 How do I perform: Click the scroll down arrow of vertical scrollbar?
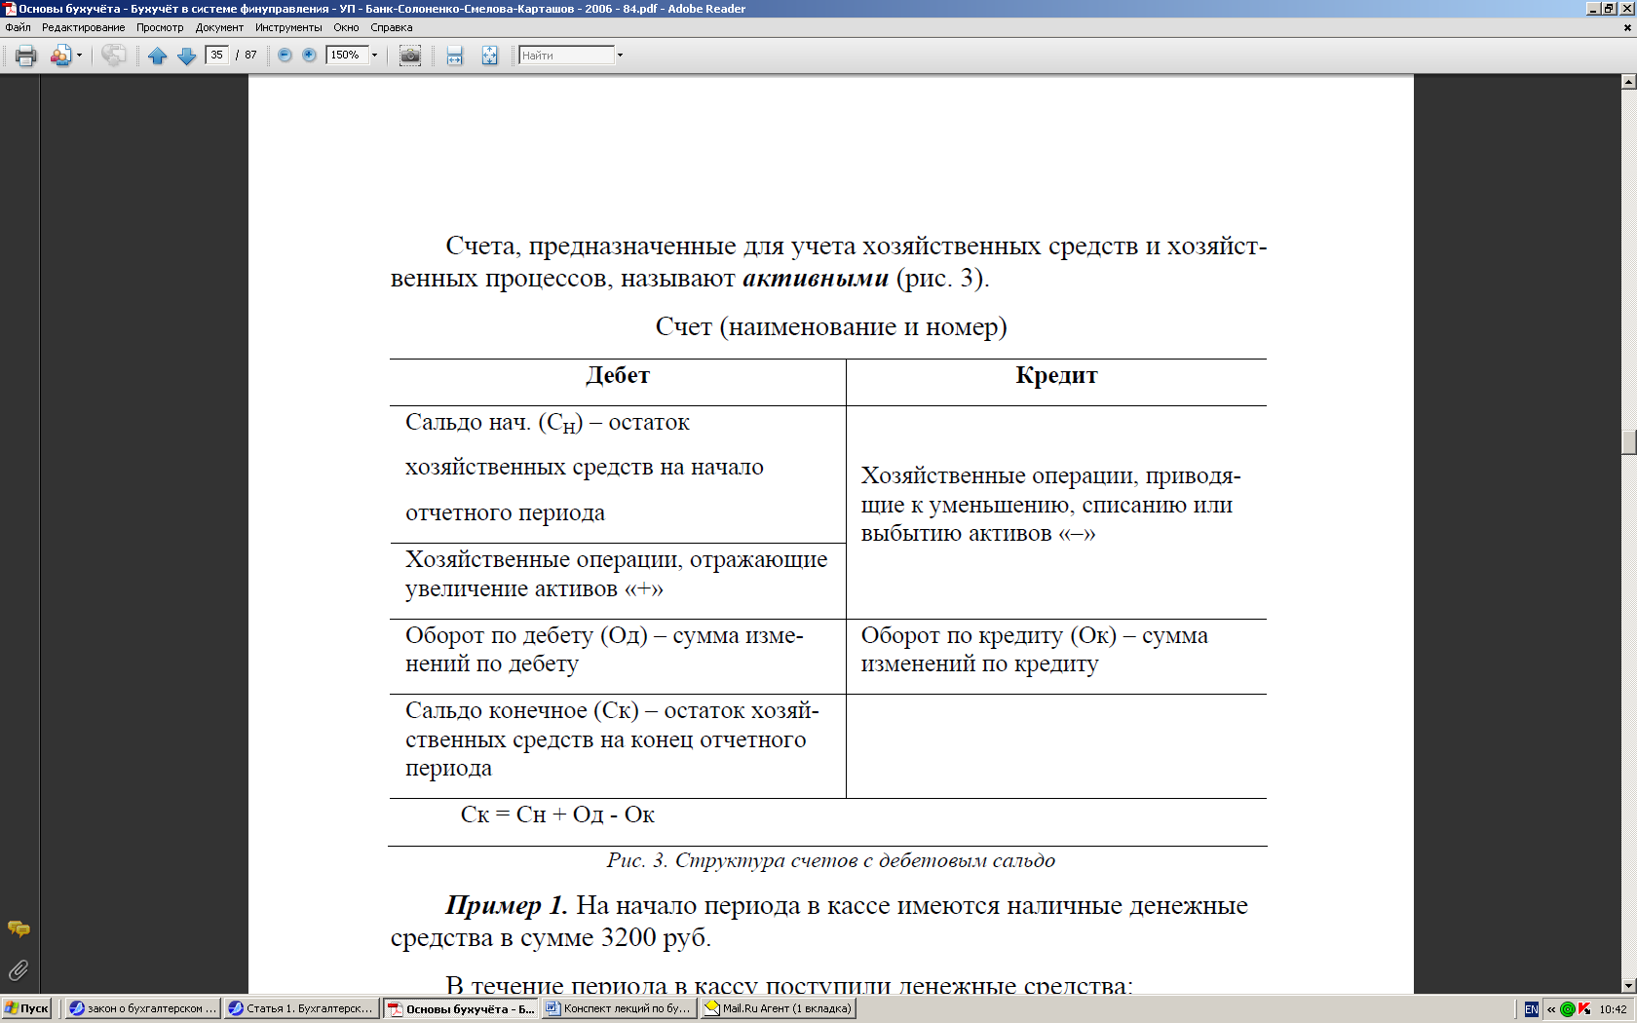click(1628, 986)
